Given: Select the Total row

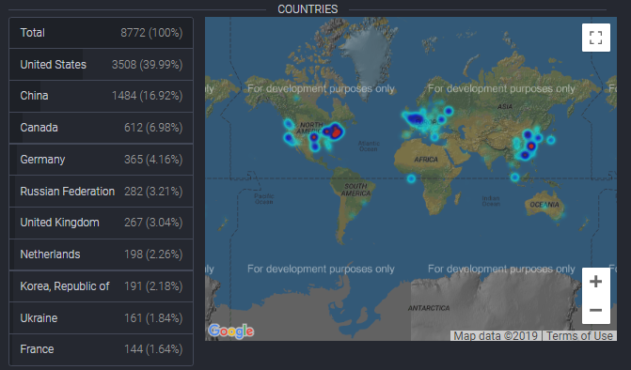Looking at the screenshot, I should click(101, 33).
